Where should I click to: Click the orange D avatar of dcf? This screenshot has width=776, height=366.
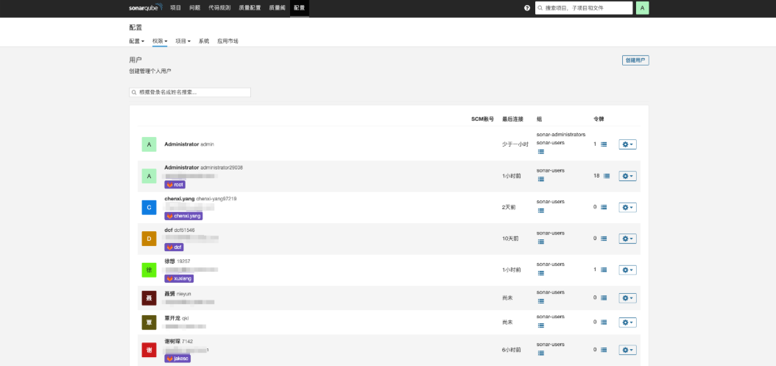coord(149,238)
